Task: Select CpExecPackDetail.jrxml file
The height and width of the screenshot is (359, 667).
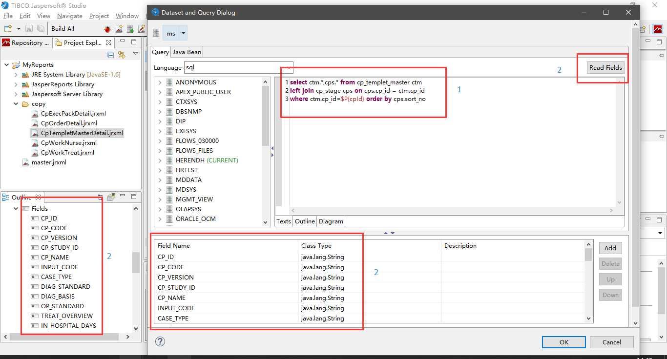Action: (x=73, y=114)
